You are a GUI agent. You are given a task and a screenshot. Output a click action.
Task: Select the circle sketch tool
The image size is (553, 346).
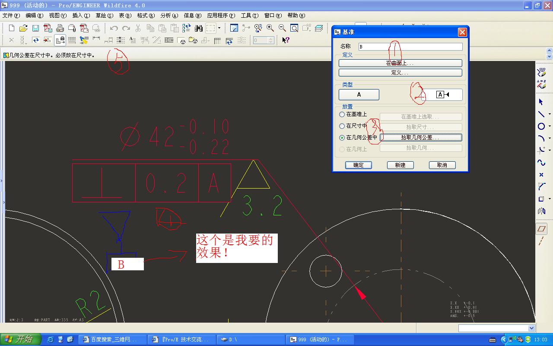[541, 126]
